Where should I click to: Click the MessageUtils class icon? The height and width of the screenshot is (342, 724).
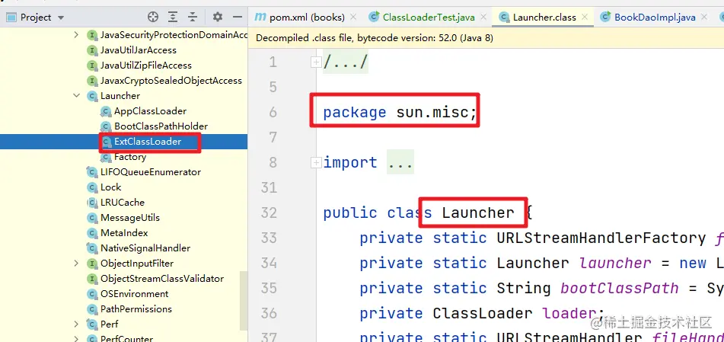(92, 218)
